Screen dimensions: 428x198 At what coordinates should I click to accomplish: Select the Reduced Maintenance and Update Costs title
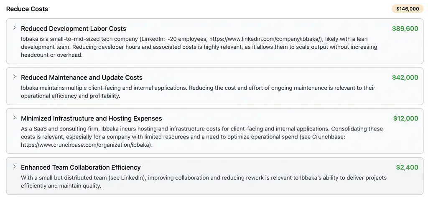pos(82,78)
